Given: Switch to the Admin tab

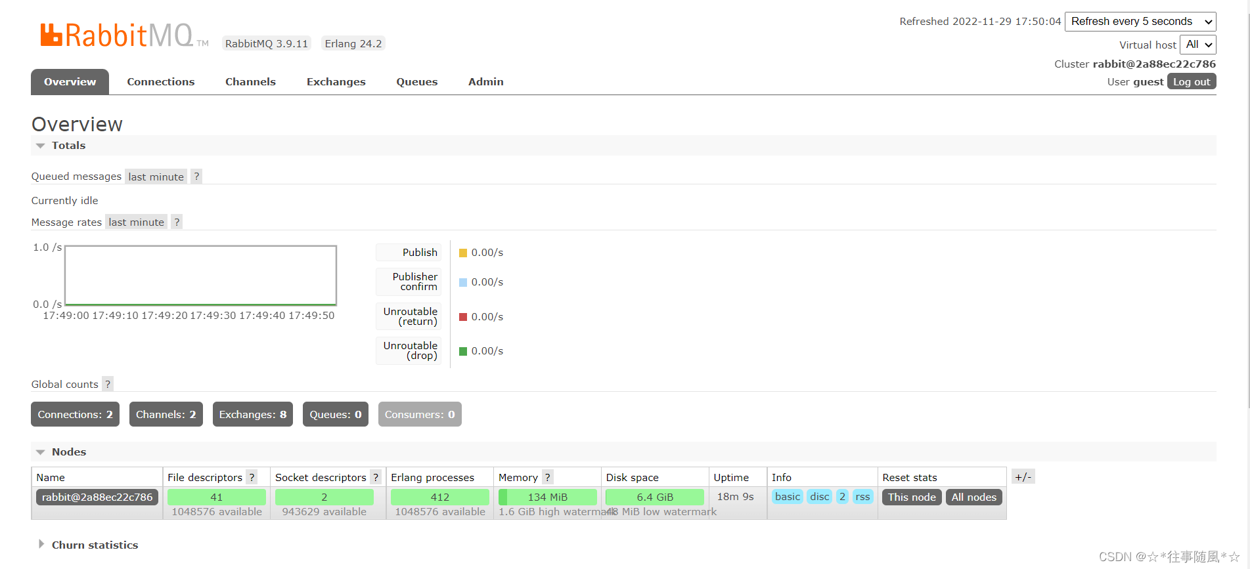Looking at the screenshot, I should (x=486, y=82).
